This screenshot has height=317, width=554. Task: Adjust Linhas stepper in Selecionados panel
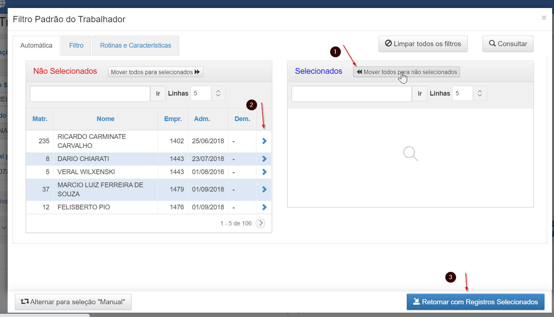click(x=480, y=93)
